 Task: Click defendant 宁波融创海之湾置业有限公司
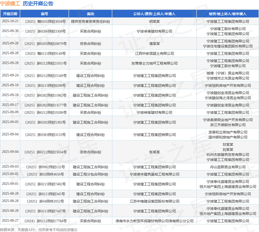228,98
